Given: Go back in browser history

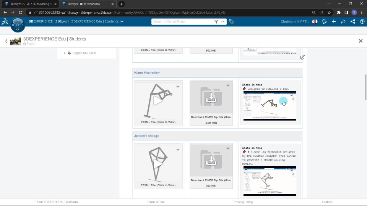Looking at the screenshot, I should tap(5, 12).
